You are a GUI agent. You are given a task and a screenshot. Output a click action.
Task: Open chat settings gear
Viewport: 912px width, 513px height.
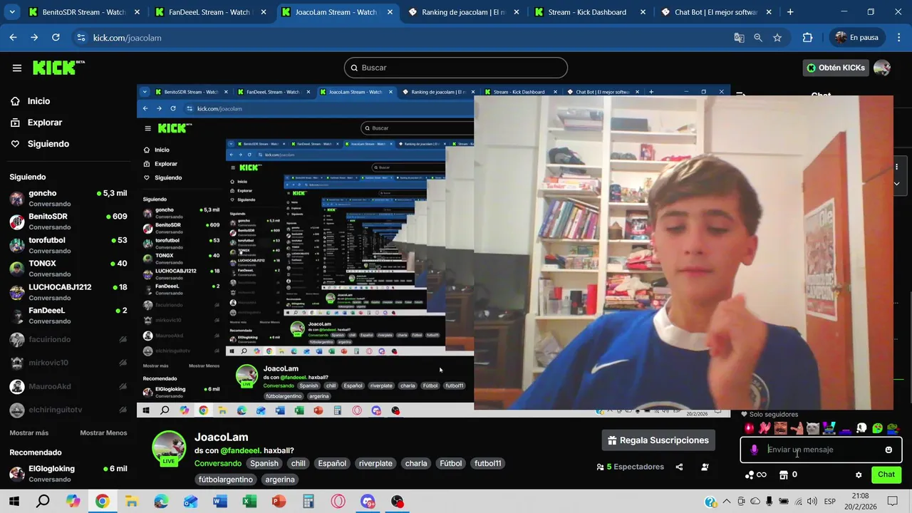coord(859,475)
